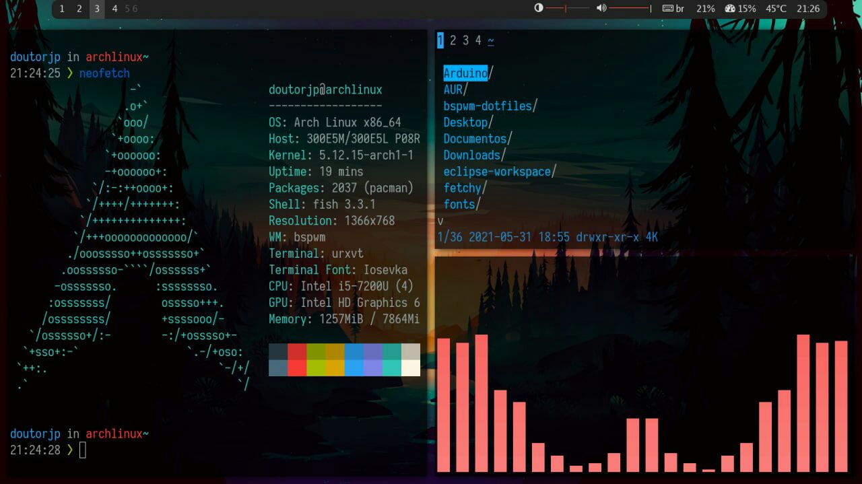The image size is (862, 484).
Task: Click the teal swatch in top palette row
Action: click(392, 351)
